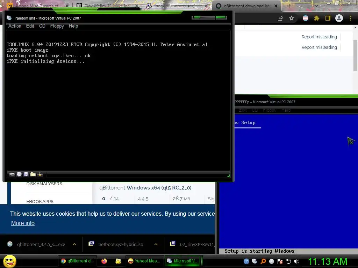Image resolution: width=358 pixels, height=268 pixels.
Task: Click the 28.7 MB size cell
Action: coord(181,199)
